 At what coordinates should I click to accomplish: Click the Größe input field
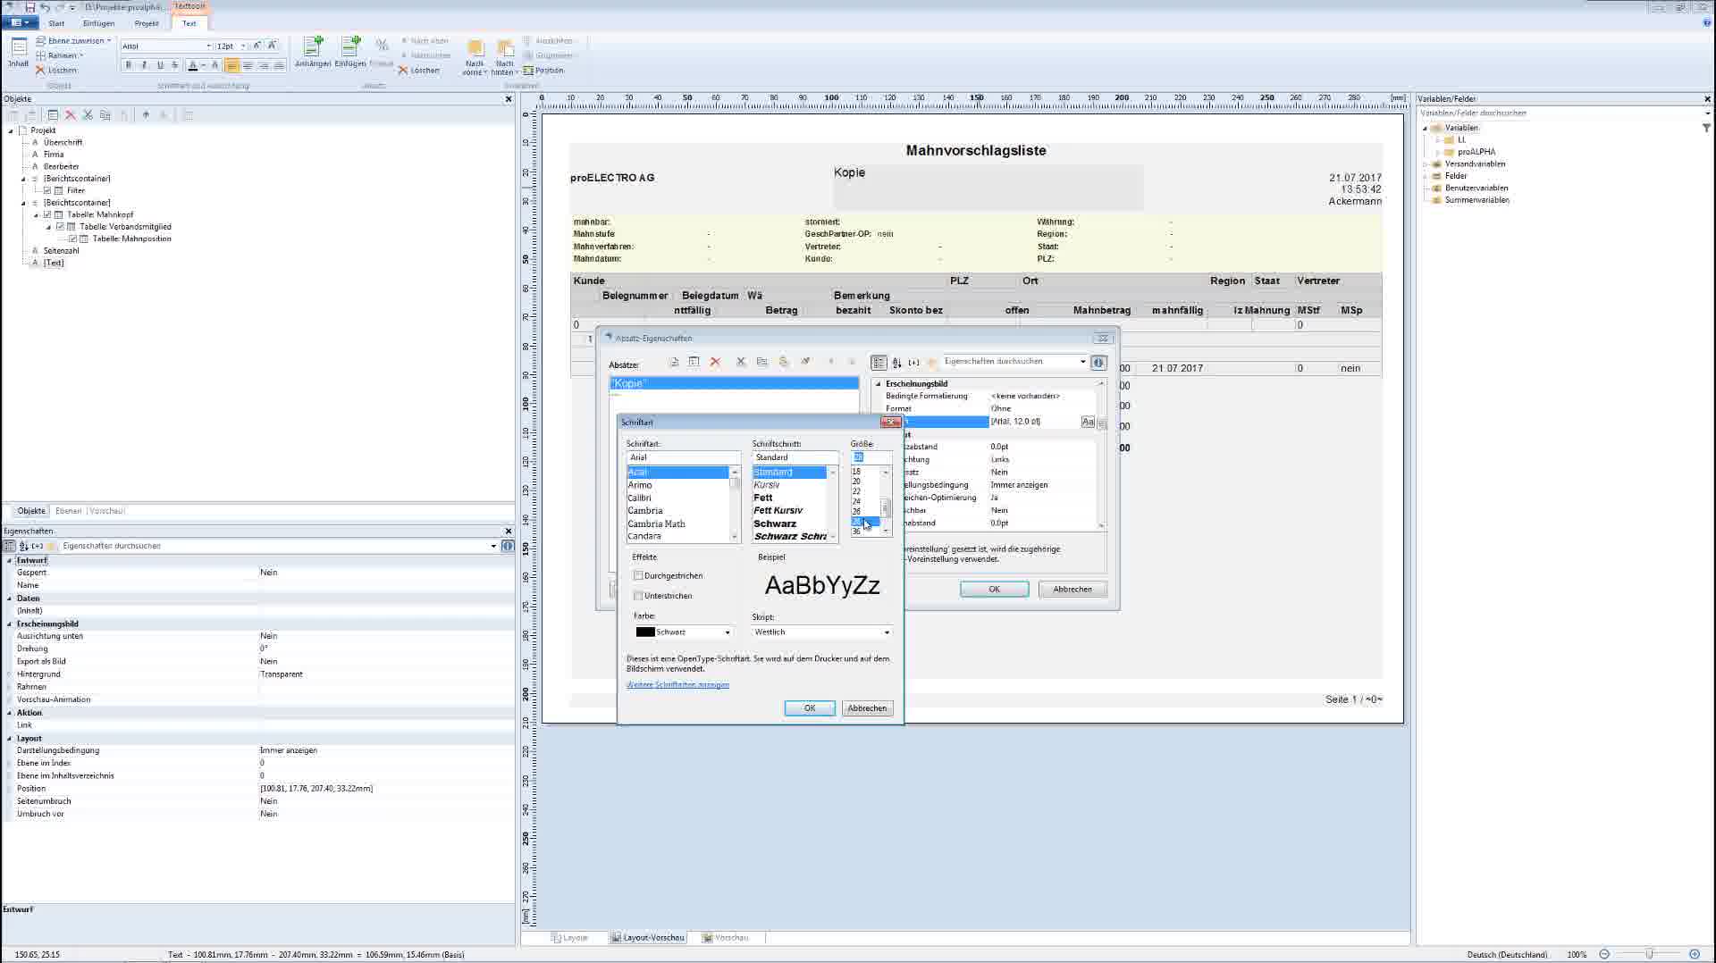tap(871, 457)
